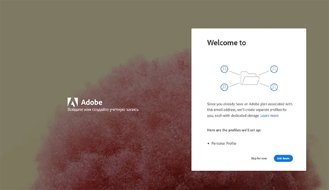Click the "Here are the profiles" heading text
The image size is (329, 190).
pyautogui.click(x=234, y=130)
